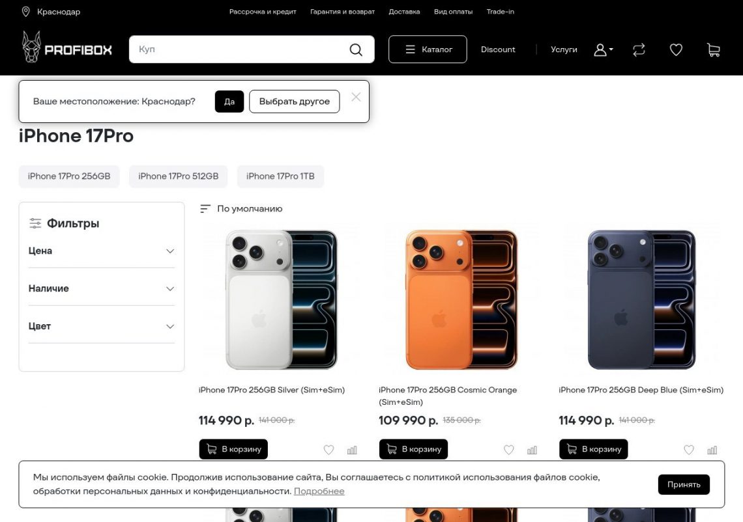Viewport: 743px width, 522px height.
Task: Add Deep Blue iPhone to favorites
Action: (x=688, y=450)
